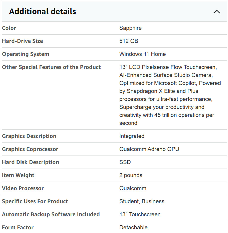Click the Item Weight label
The width and height of the screenshot is (228, 233).
(18, 175)
